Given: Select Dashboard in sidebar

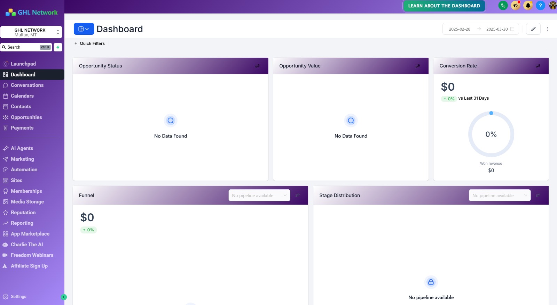Looking at the screenshot, I should click(32, 75).
